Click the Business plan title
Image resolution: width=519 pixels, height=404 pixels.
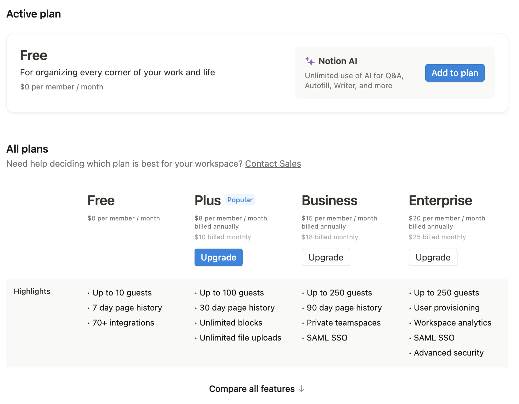pos(329,200)
